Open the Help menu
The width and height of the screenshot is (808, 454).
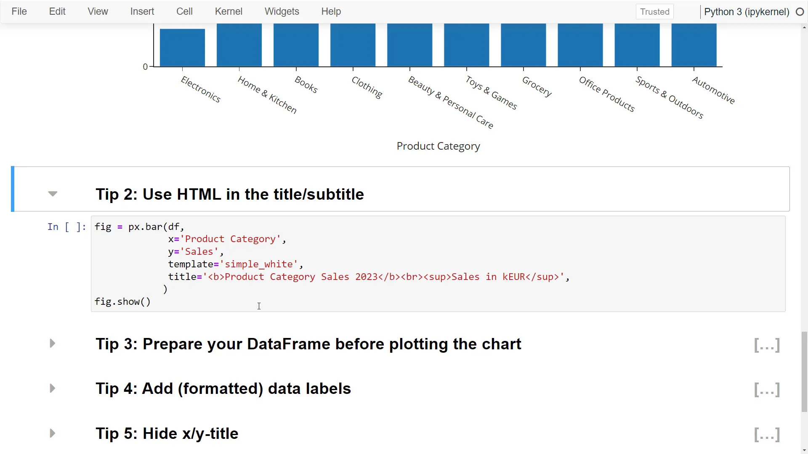pyautogui.click(x=331, y=11)
